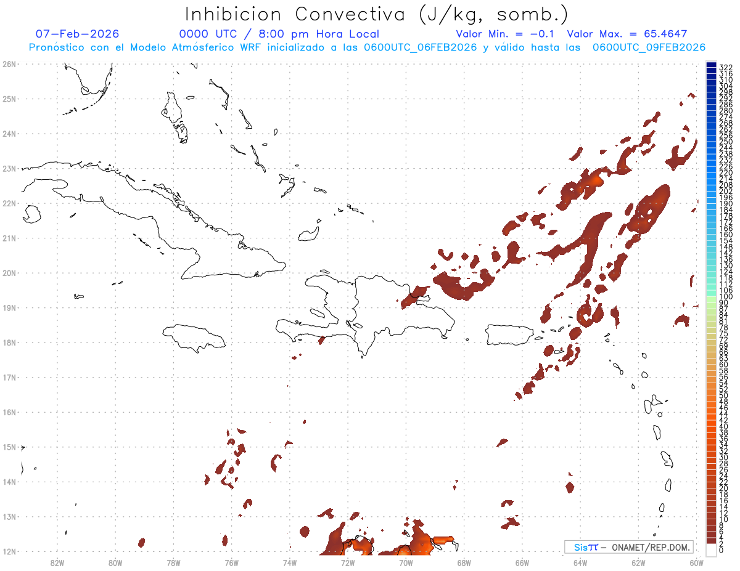This screenshot has width=740, height=571.
Task: Click the 72W longitude label
Action: click(348, 562)
